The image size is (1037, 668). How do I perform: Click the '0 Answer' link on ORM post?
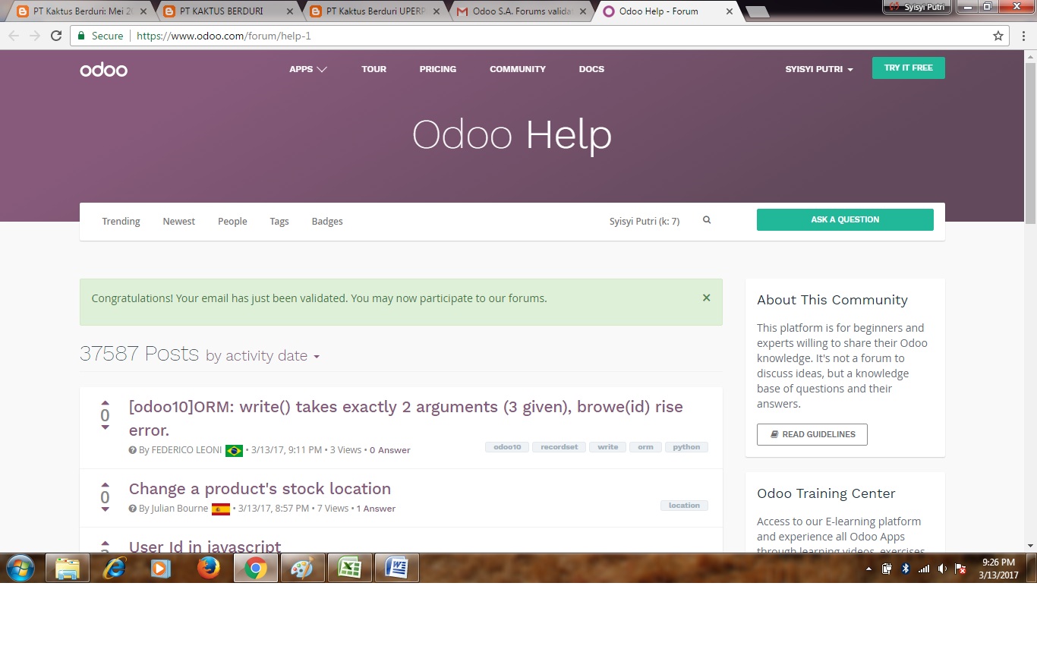[x=389, y=450]
